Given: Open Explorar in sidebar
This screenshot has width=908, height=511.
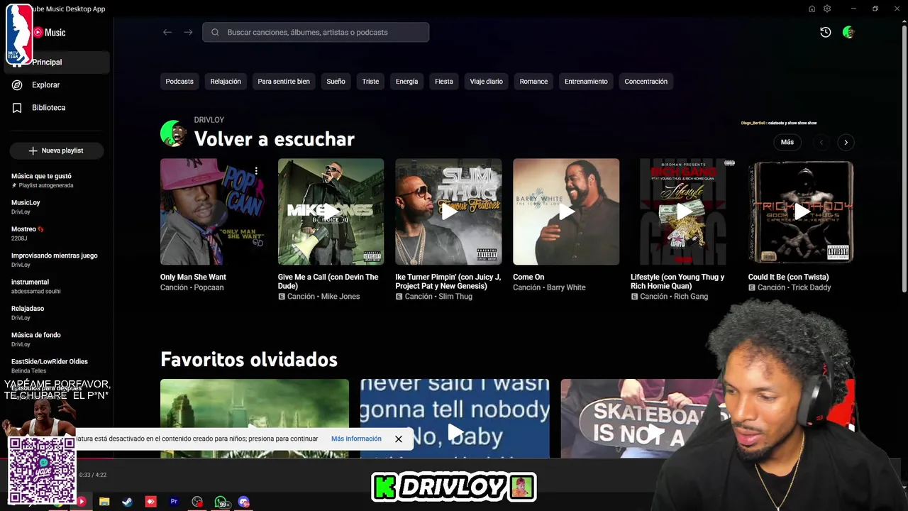Looking at the screenshot, I should tap(57, 85).
